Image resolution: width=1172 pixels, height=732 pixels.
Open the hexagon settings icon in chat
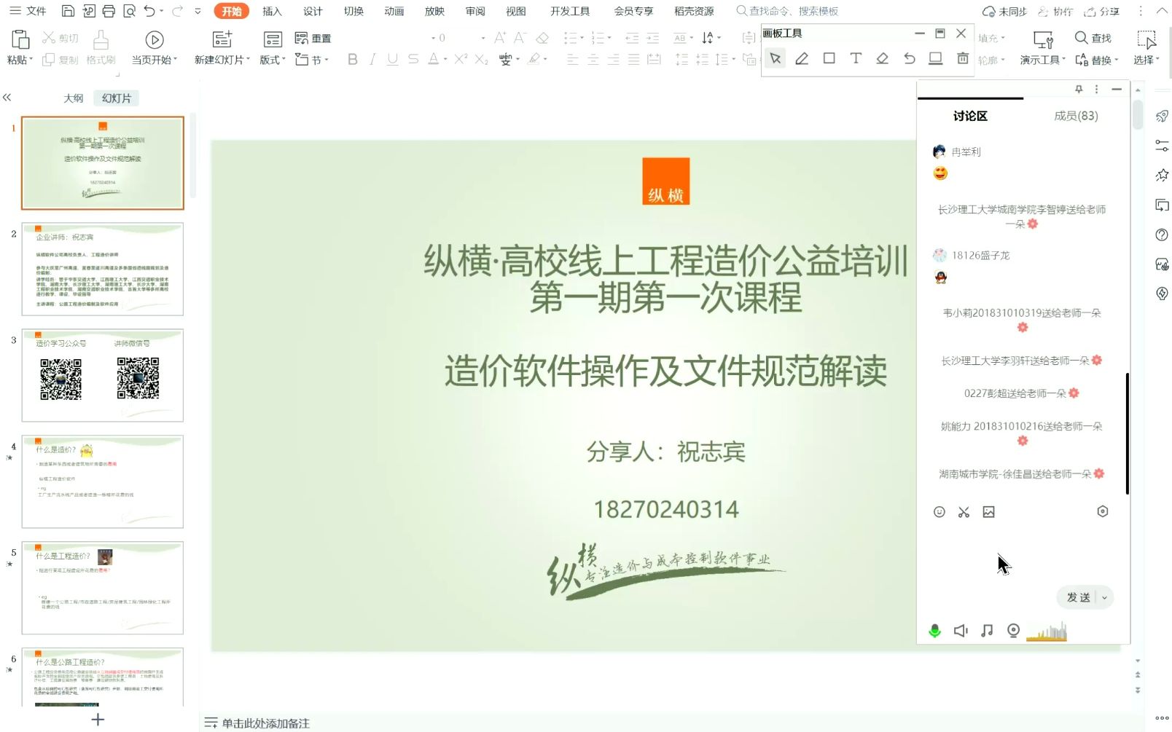point(1103,511)
